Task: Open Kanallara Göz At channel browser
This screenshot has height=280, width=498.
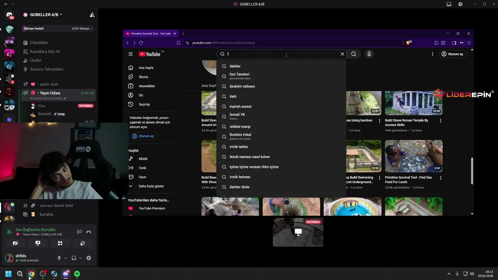Action: coord(45,51)
